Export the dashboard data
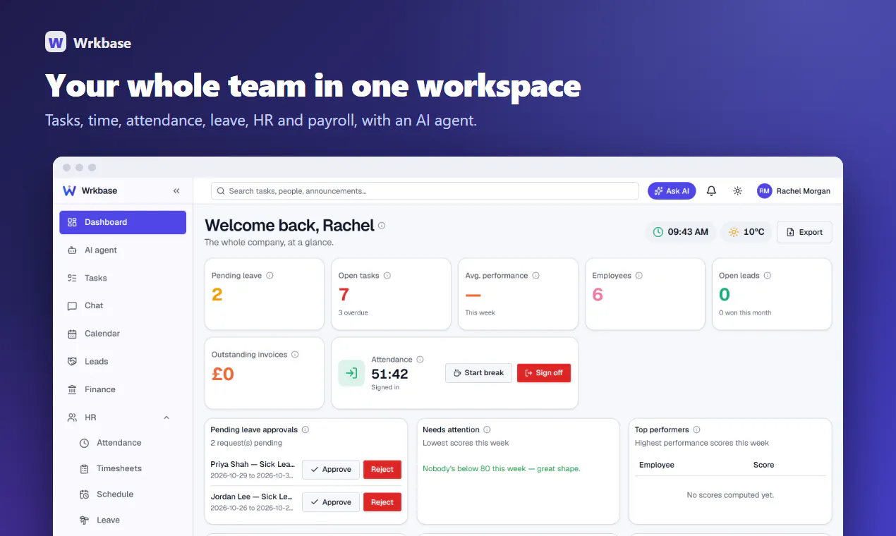 coord(804,232)
